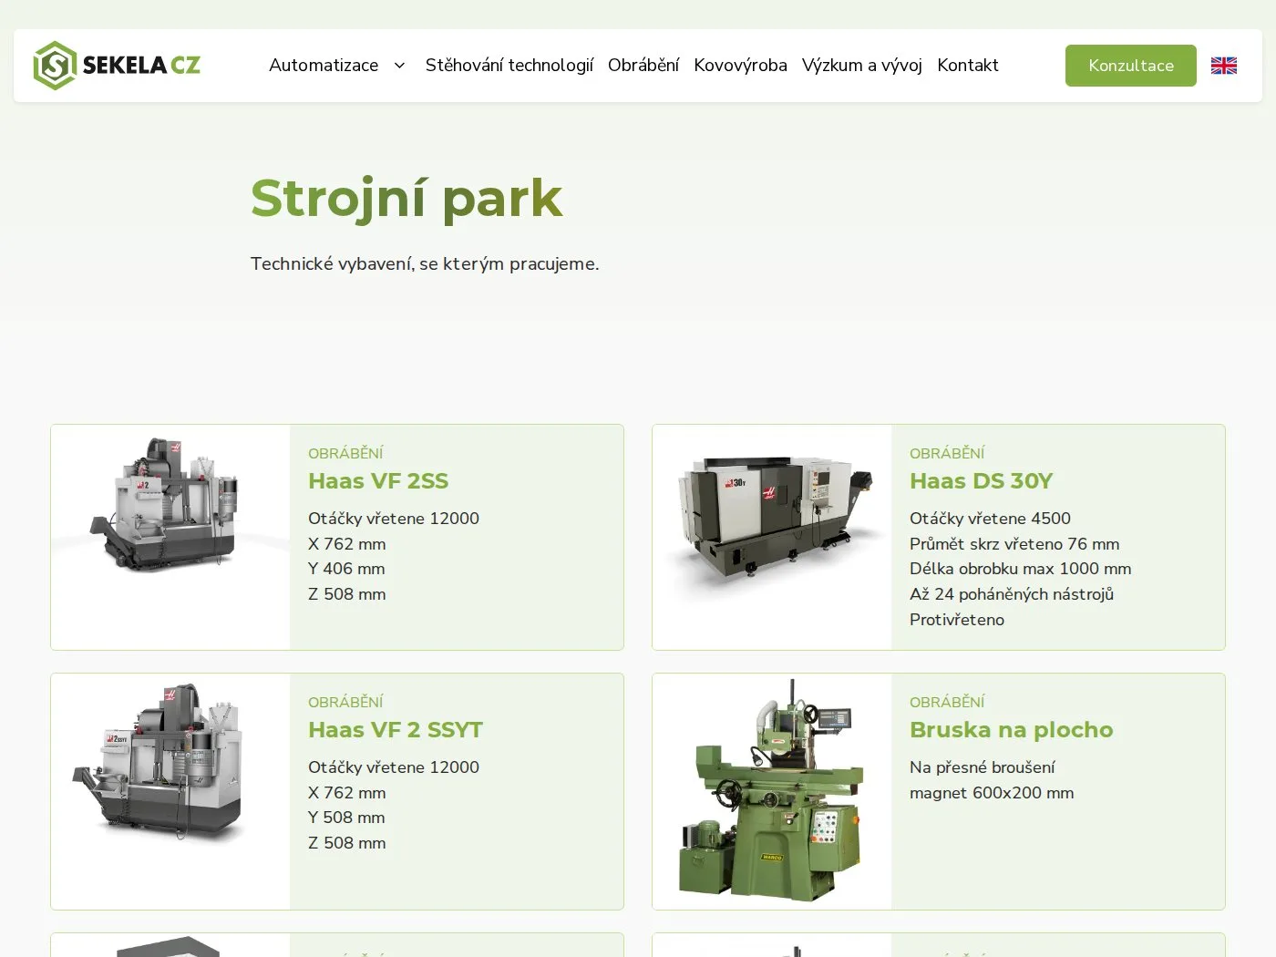Image resolution: width=1276 pixels, height=957 pixels.
Task: Open the Haas VF 2SS machine image
Action: (170, 537)
